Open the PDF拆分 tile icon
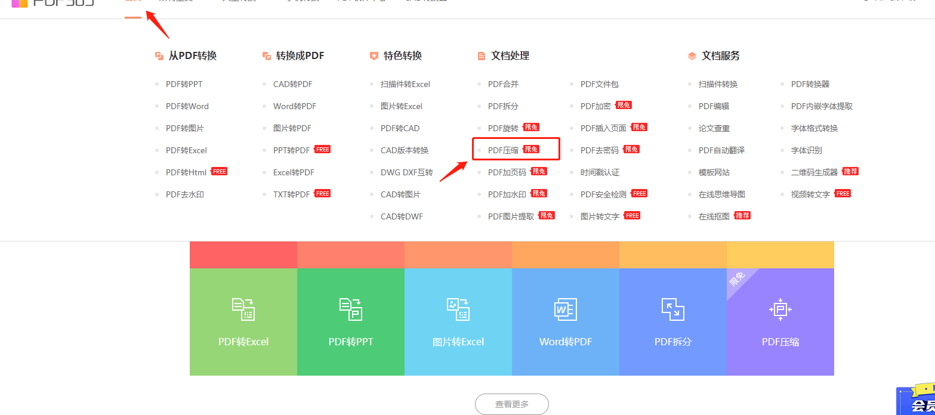Image resolution: width=935 pixels, height=415 pixels. click(x=673, y=309)
